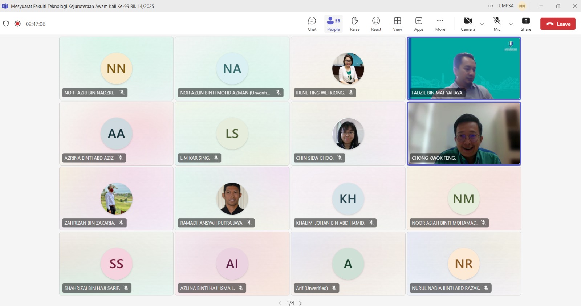Select the NOR AZLIN BINTI MOHD AZMAN avatar
The height and width of the screenshot is (306, 581).
click(x=232, y=69)
